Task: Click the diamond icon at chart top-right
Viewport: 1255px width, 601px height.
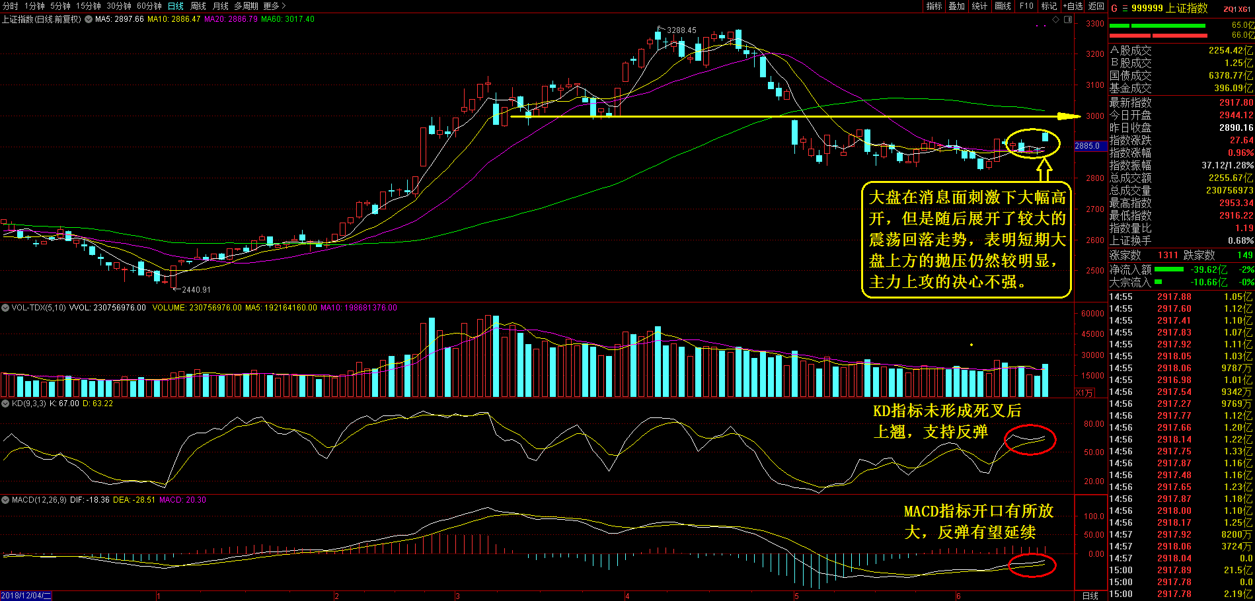Action: (x=1056, y=20)
